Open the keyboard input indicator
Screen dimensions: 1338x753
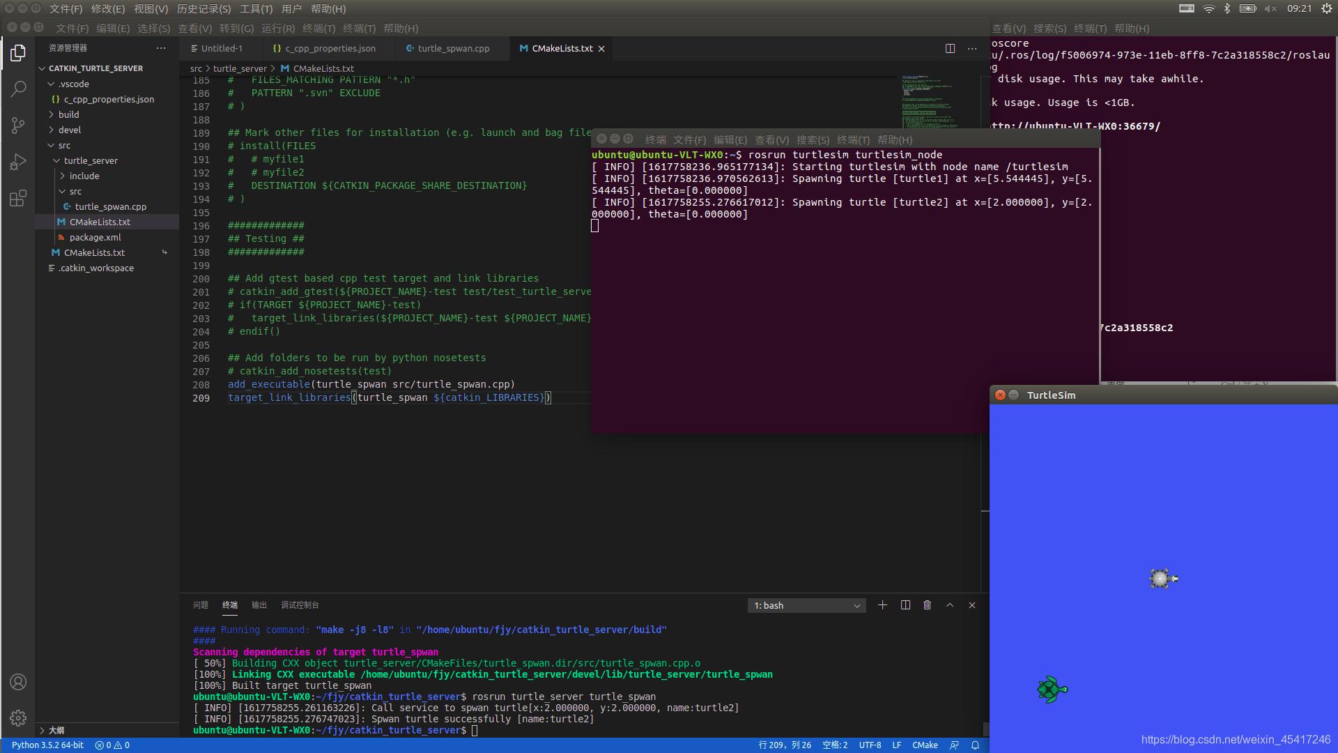[1186, 8]
